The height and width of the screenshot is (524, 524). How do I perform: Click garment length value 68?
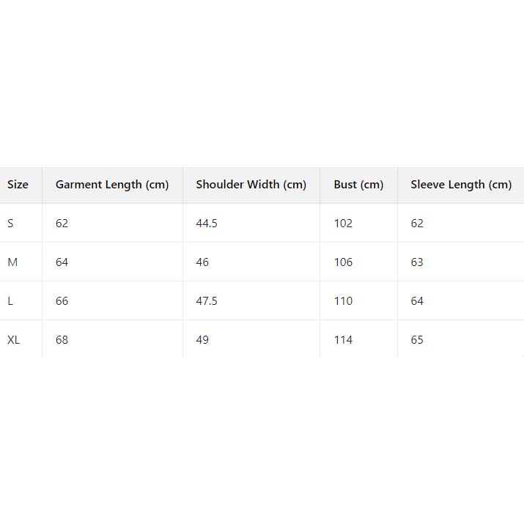[62, 340]
